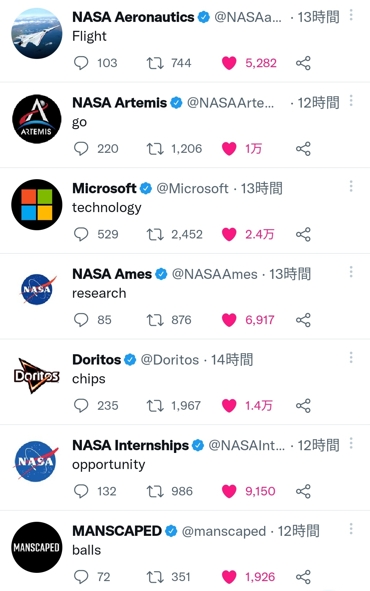The width and height of the screenshot is (370, 591).
Task: Expand the Doritos tweet options menu
Action: point(351,358)
